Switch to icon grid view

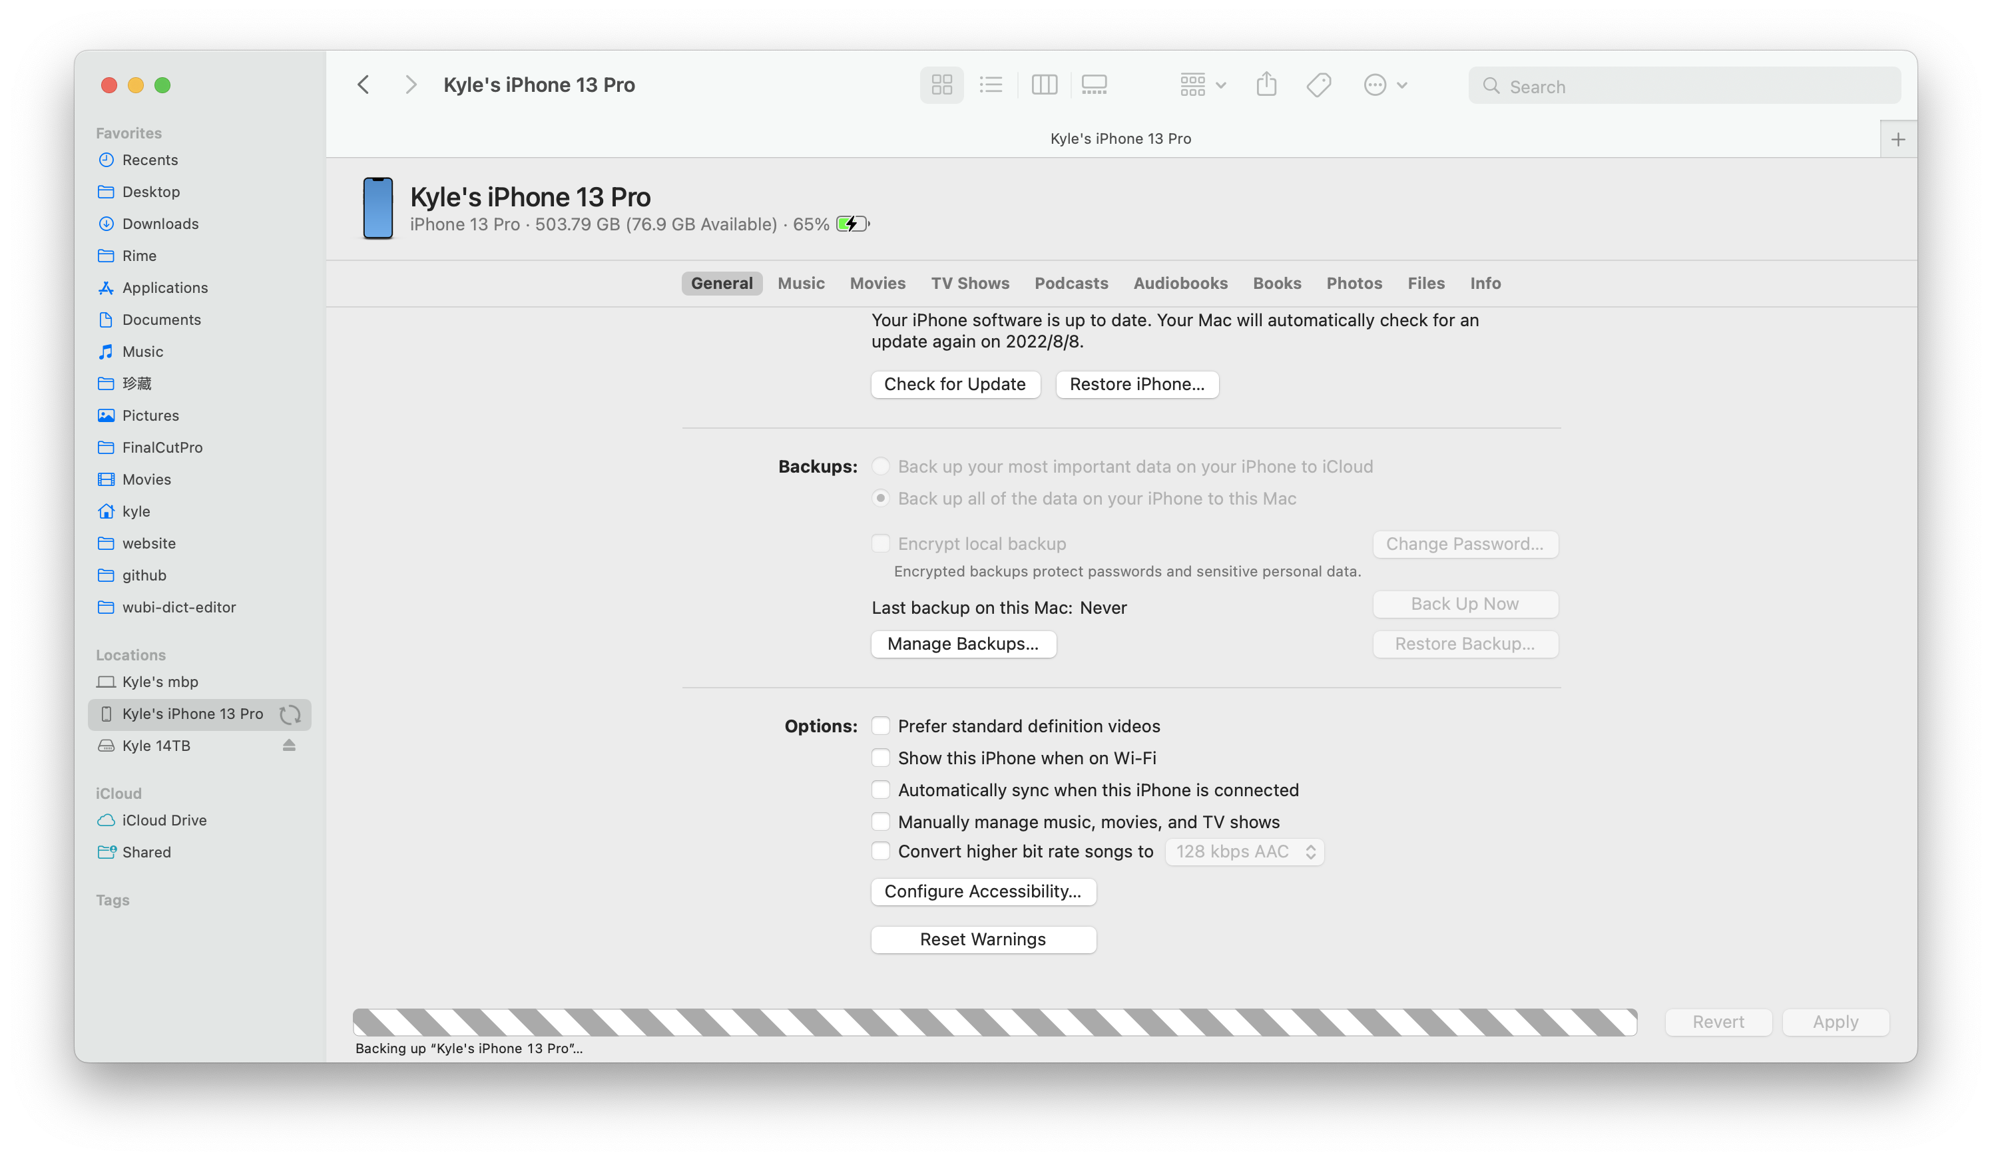point(941,85)
